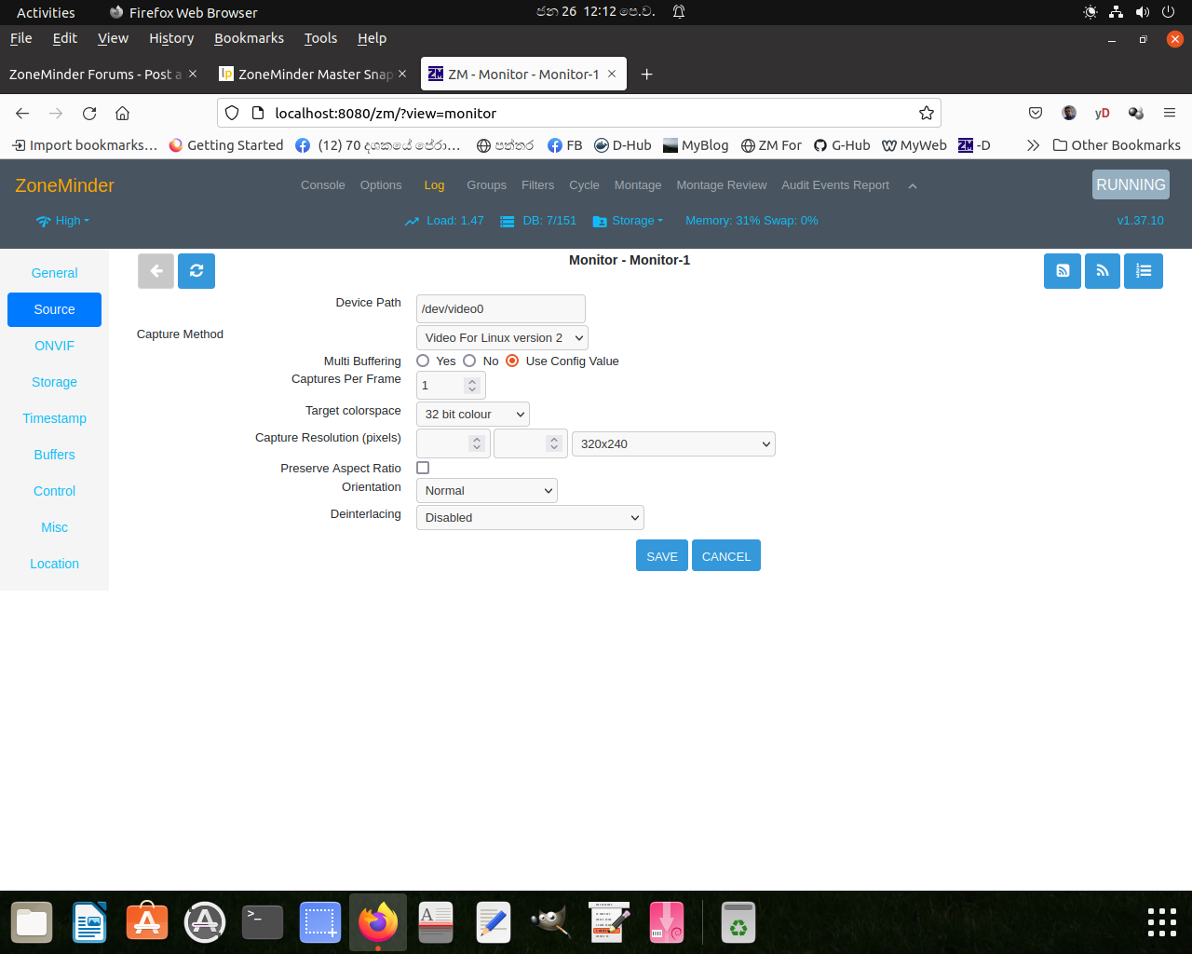The width and height of the screenshot is (1192, 954).
Task: Show more bookmarks via double chevron
Action: pyautogui.click(x=1033, y=145)
